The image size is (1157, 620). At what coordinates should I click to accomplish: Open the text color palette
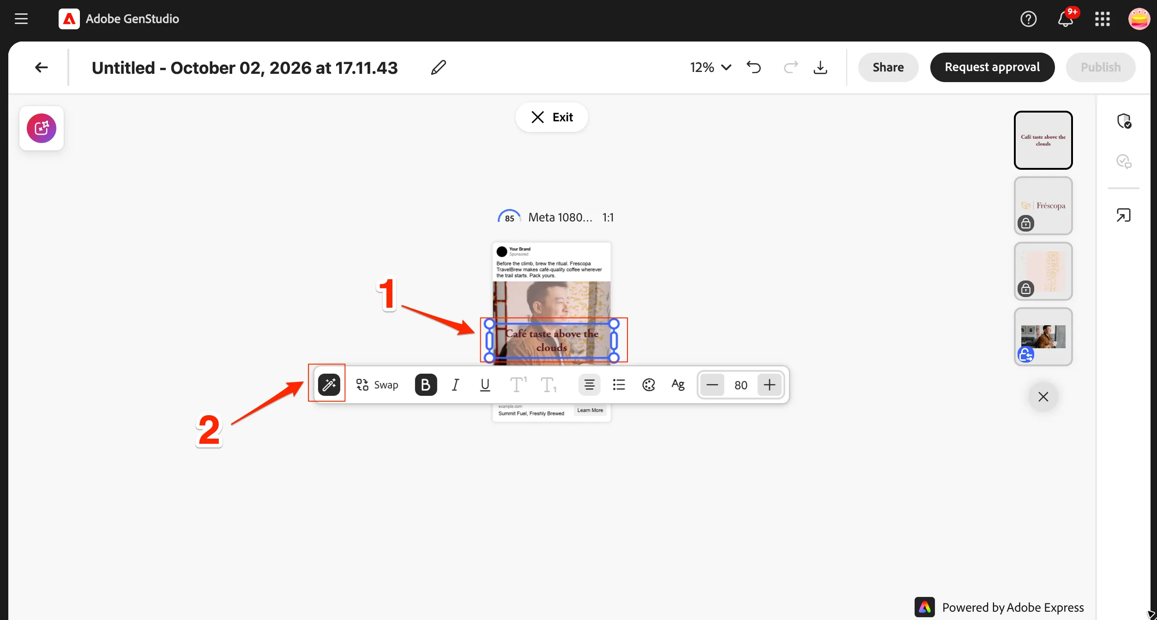(x=649, y=385)
